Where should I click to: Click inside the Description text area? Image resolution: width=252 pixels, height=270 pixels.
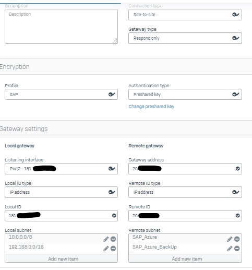click(x=61, y=26)
